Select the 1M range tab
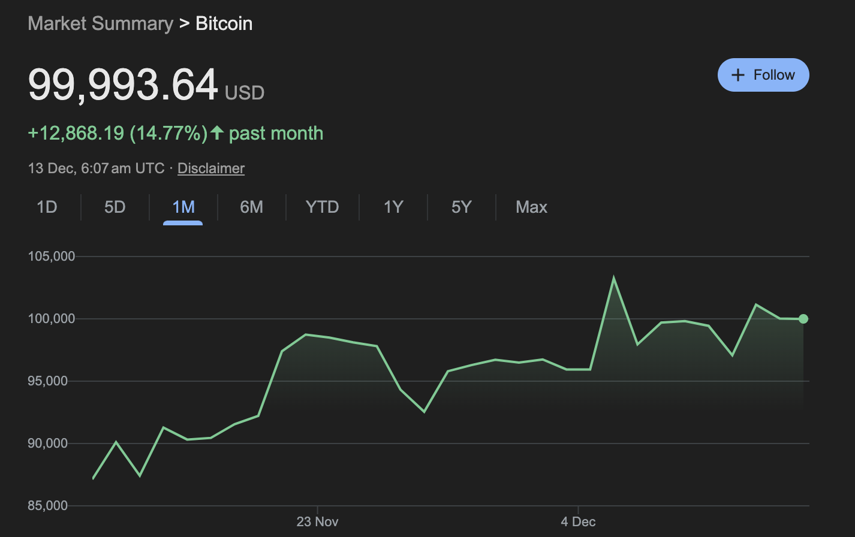Image resolution: width=855 pixels, height=537 pixels. coord(183,207)
